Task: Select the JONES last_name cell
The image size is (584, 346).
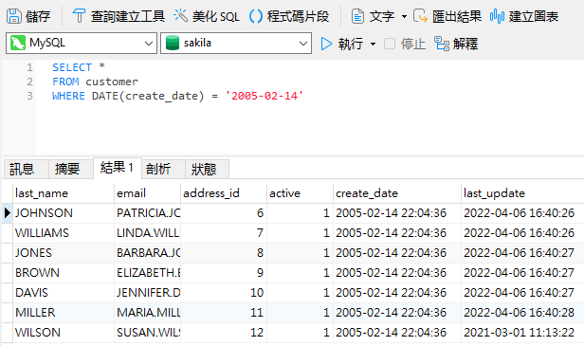Action: tap(64, 253)
